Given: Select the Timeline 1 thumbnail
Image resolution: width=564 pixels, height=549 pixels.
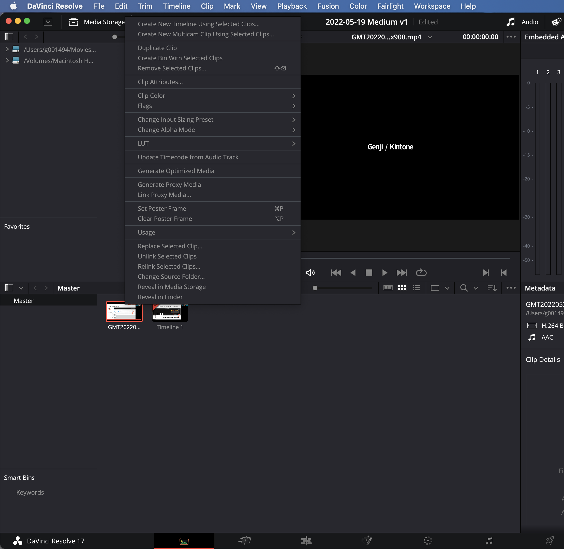Looking at the screenshot, I should 170,313.
